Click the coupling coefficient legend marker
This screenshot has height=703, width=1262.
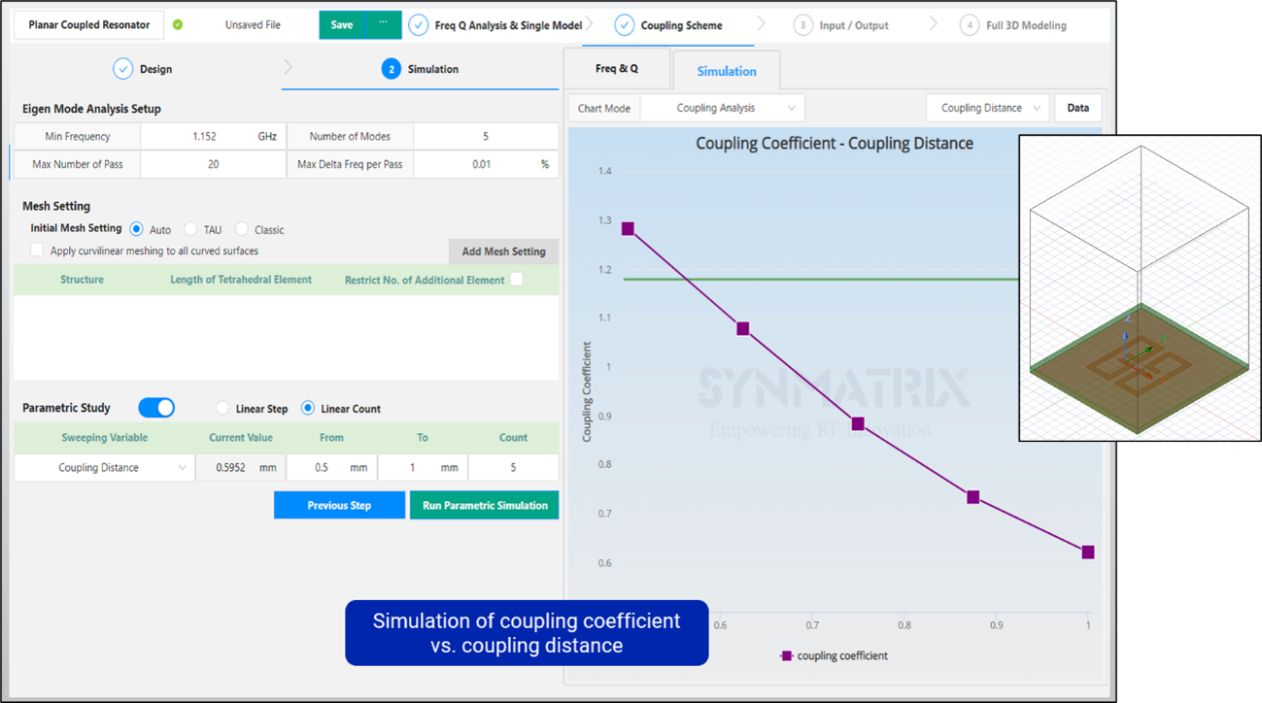point(786,656)
